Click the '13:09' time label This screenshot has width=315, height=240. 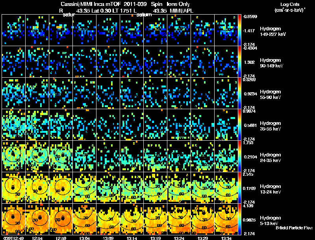[108, 238]
